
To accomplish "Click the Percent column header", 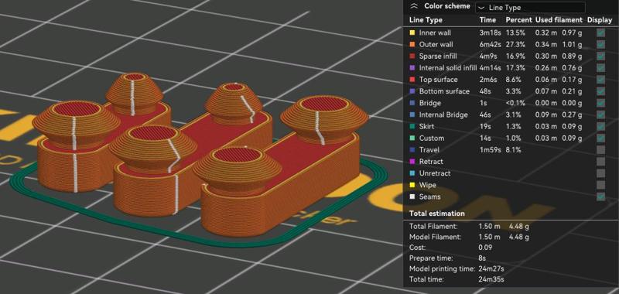I will (x=518, y=20).
